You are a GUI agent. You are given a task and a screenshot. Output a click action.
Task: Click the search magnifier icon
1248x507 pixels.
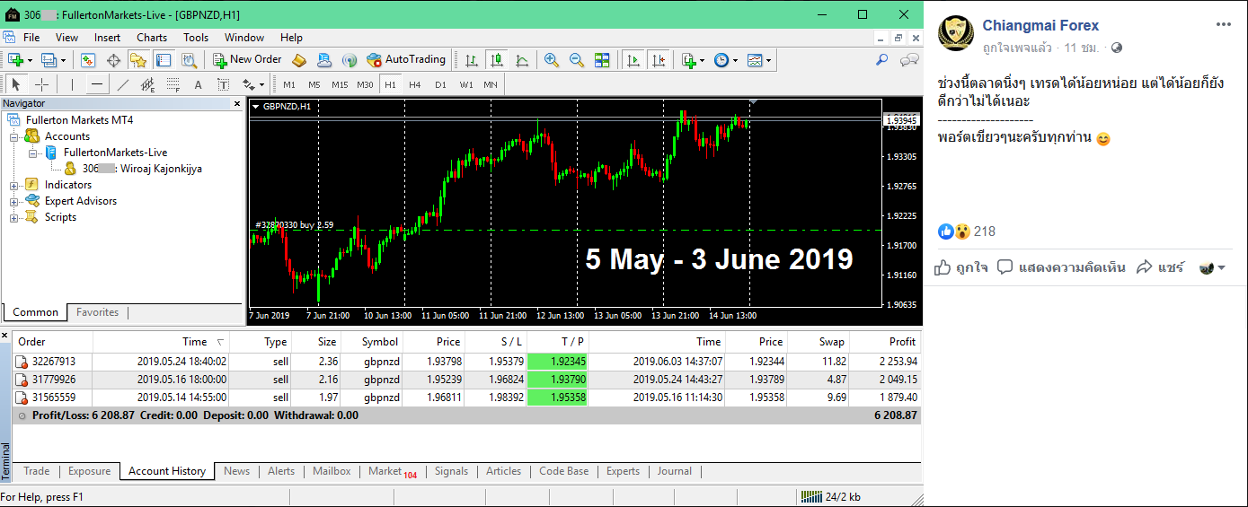(881, 60)
